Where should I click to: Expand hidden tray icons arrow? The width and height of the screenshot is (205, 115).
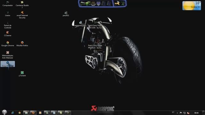177,113
